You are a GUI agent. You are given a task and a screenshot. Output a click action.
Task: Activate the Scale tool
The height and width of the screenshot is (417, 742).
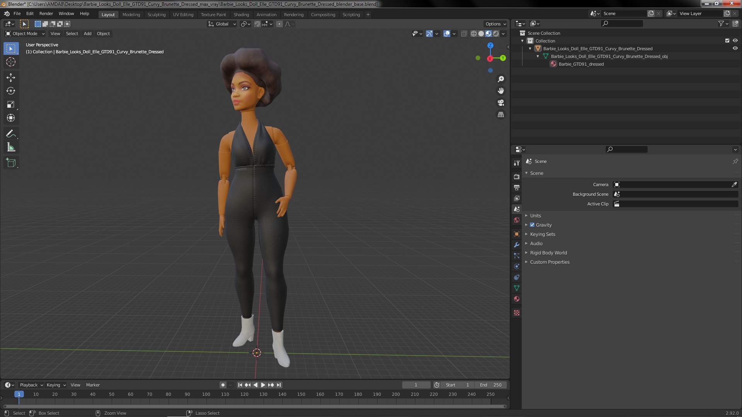click(x=11, y=105)
